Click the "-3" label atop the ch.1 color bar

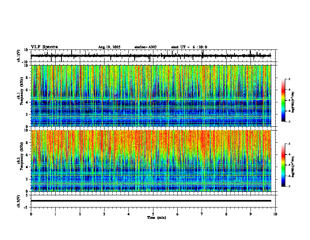(288, 79)
